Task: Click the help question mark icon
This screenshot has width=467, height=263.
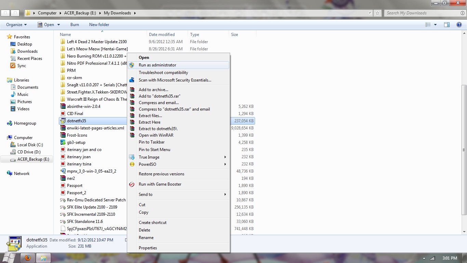Action: coord(459,25)
